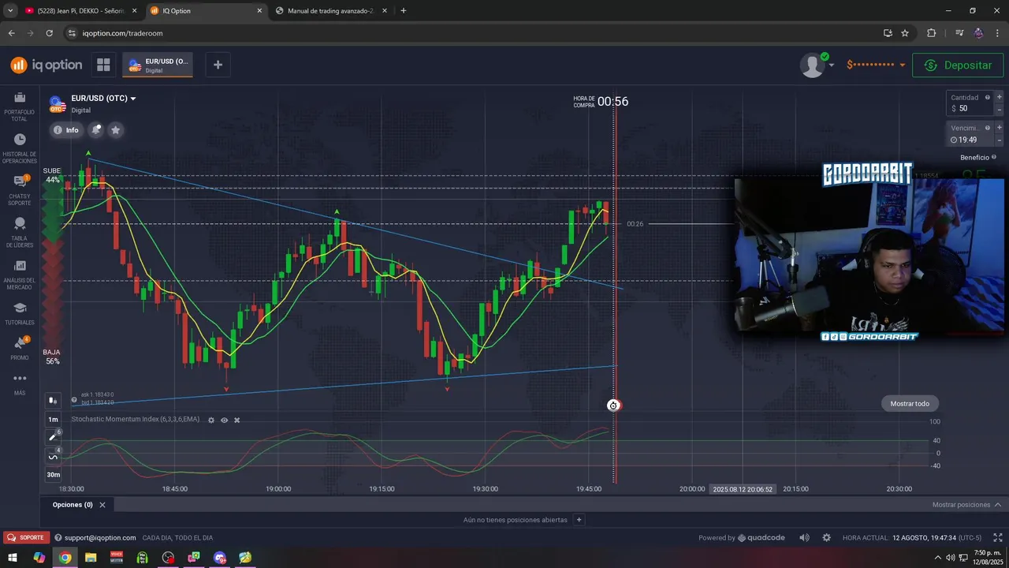This screenshot has width=1009, height=568.
Task: Click the ask/bid help question icon
Action: [74, 400]
